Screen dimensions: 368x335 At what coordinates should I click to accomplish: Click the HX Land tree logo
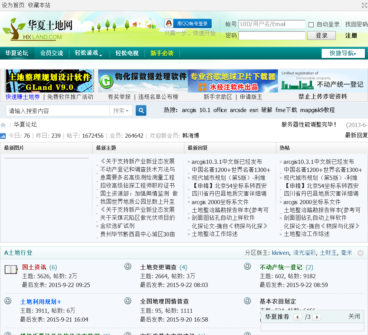(38, 29)
